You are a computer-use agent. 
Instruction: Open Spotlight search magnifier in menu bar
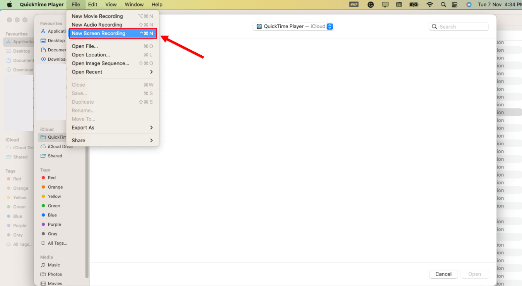[x=444, y=5]
